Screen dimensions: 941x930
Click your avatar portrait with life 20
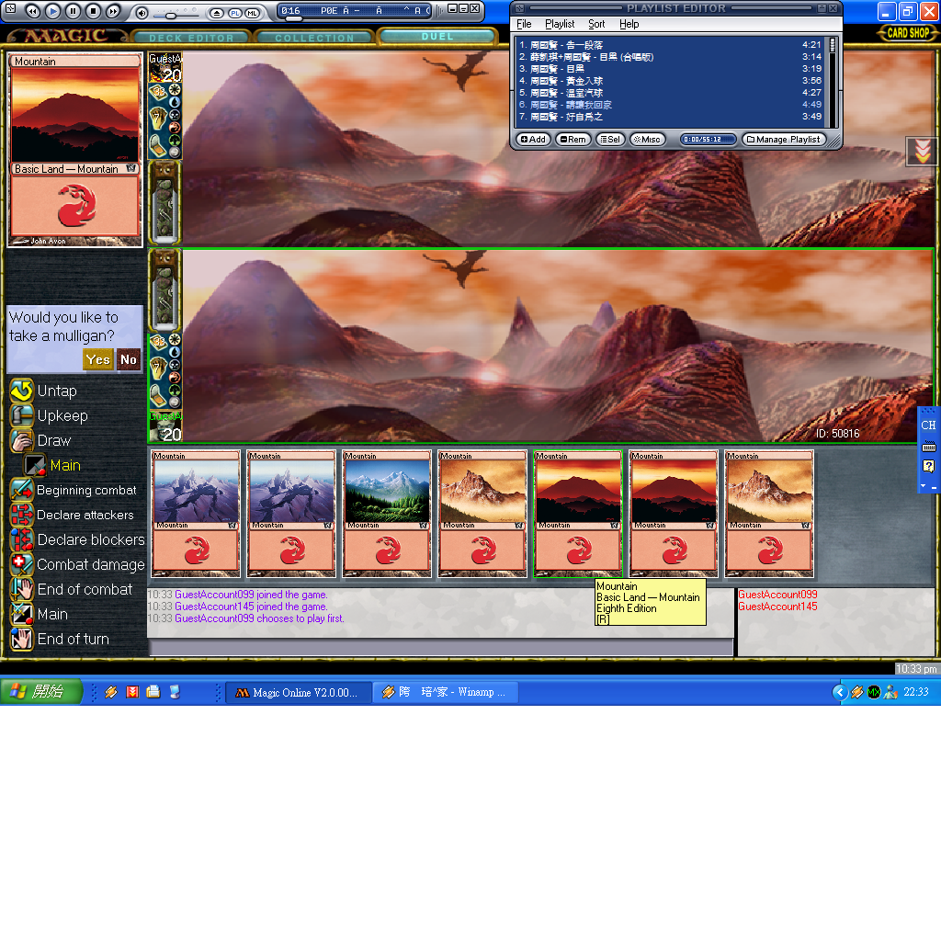[x=165, y=426]
